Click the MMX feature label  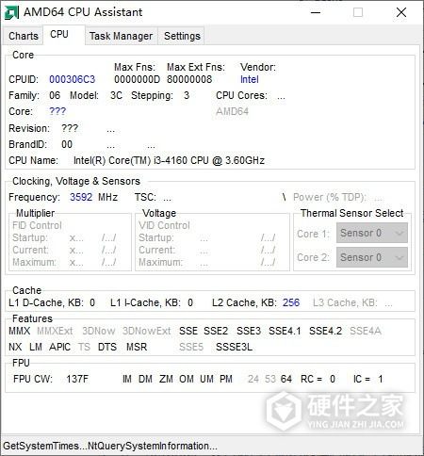click(x=20, y=331)
